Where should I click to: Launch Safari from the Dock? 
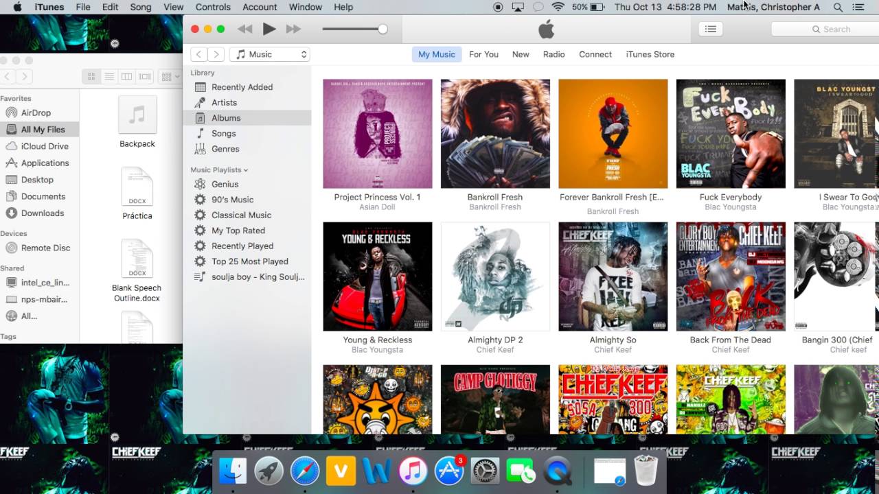[x=305, y=471]
